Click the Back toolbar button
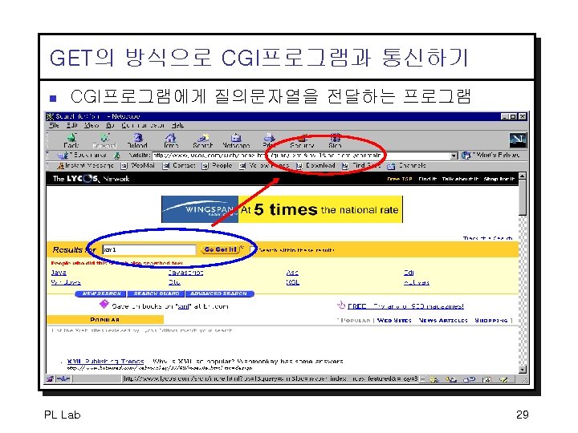This screenshot has height=433, width=578. [71, 140]
